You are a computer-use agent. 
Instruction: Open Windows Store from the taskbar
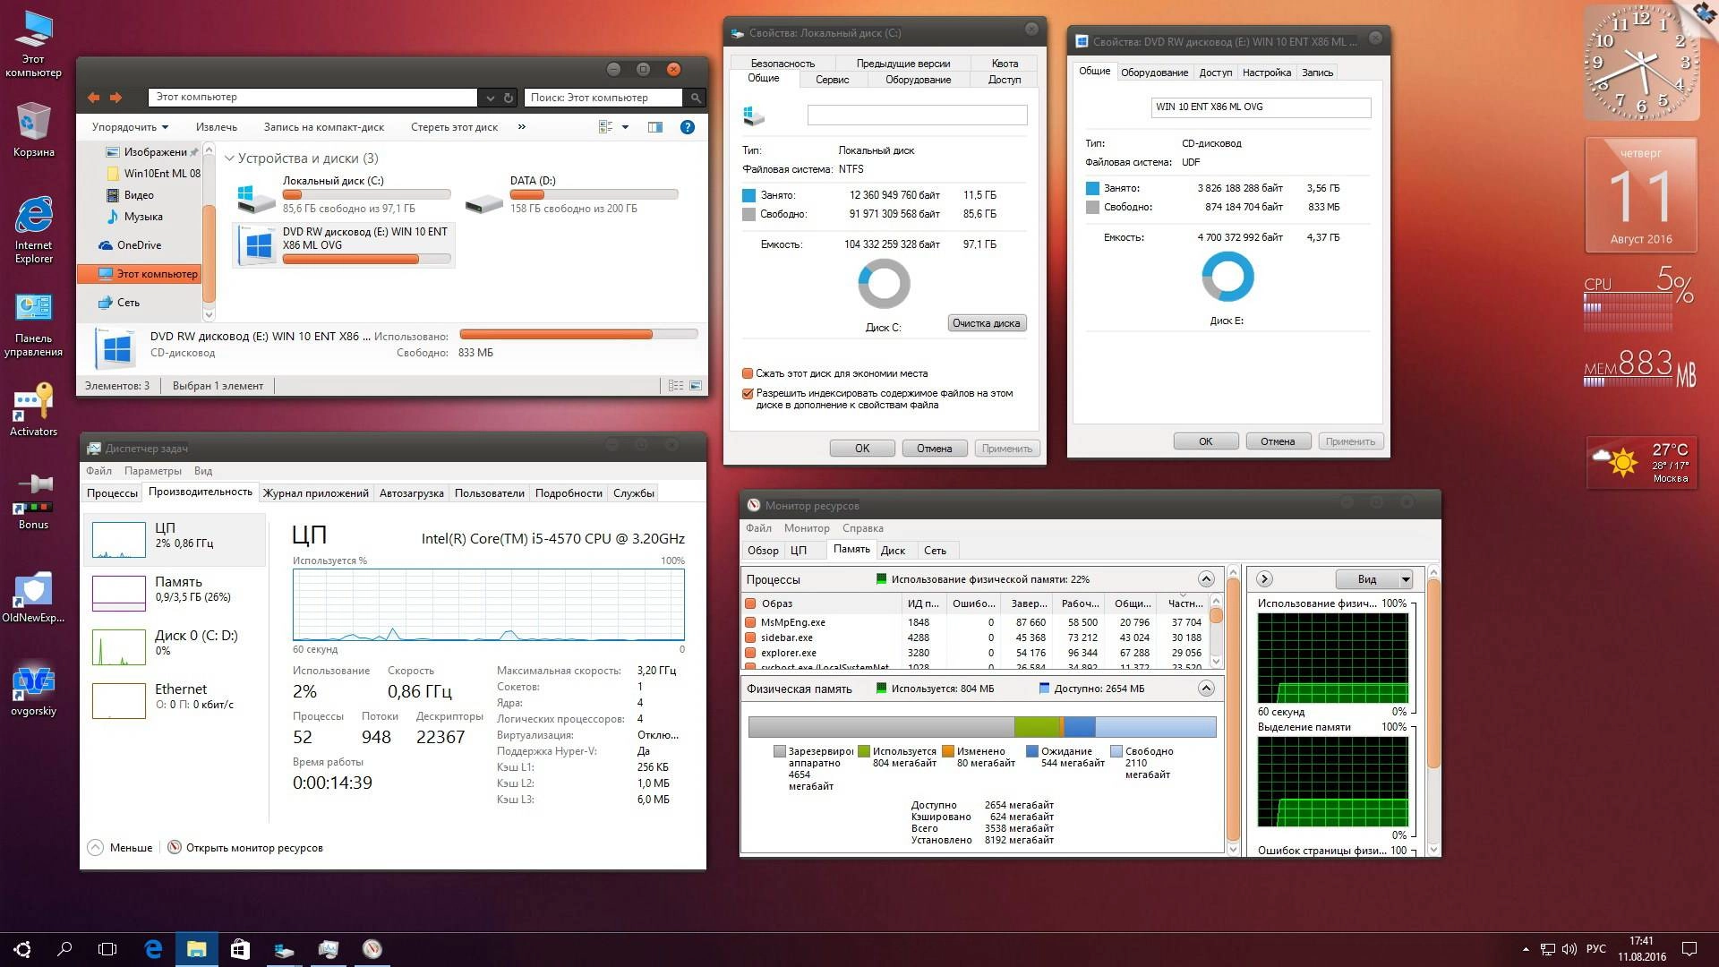[x=240, y=949]
